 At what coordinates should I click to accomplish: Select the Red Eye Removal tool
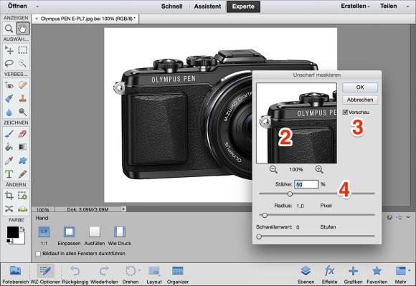coord(9,85)
